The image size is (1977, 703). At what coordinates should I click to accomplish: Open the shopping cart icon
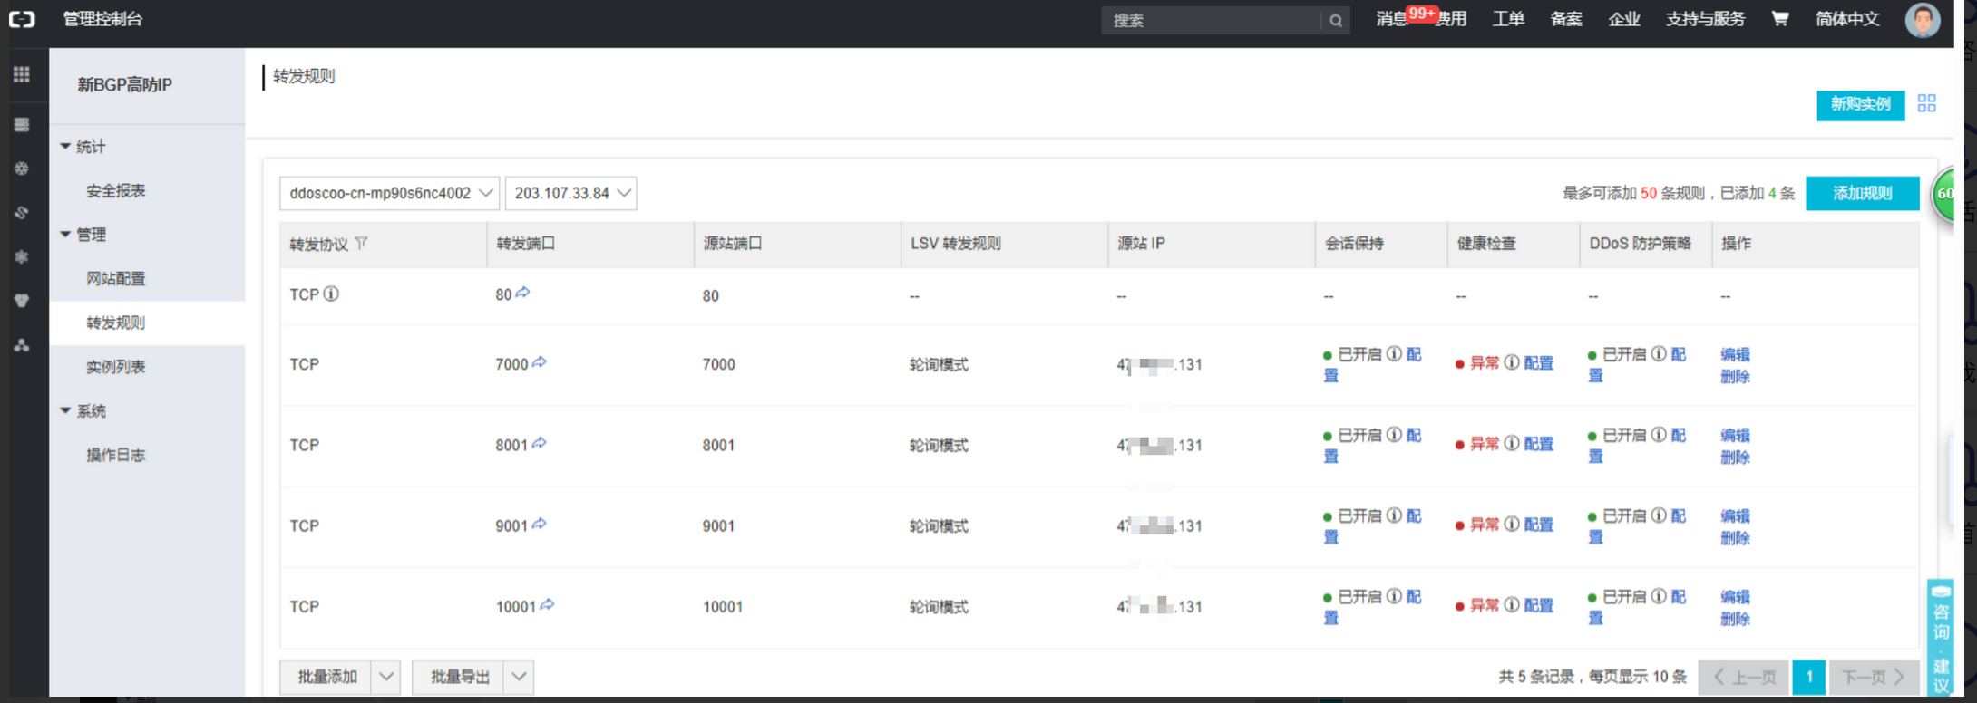click(1780, 18)
